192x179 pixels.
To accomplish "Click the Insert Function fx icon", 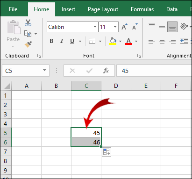I will click(x=106, y=71).
